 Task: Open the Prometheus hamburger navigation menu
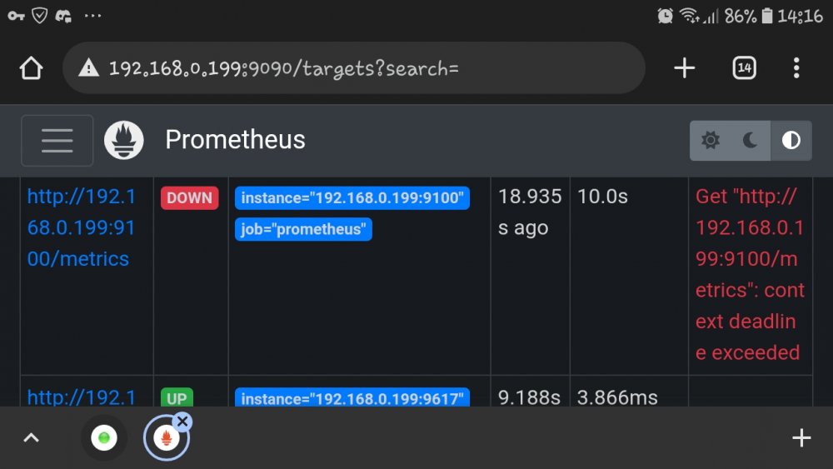point(57,140)
